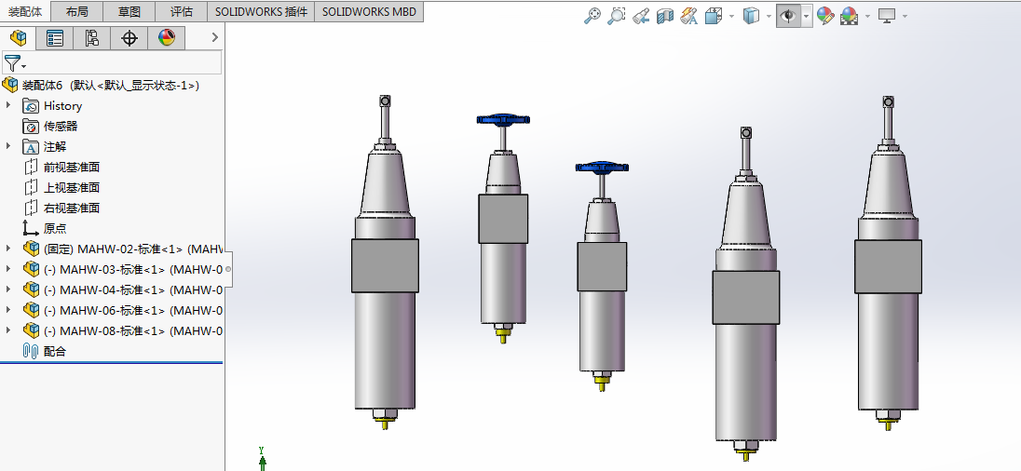The height and width of the screenshot is (471, 1021).
Task: Select the MAHW-04-标准<1> component
Action: tap(133, 290)
